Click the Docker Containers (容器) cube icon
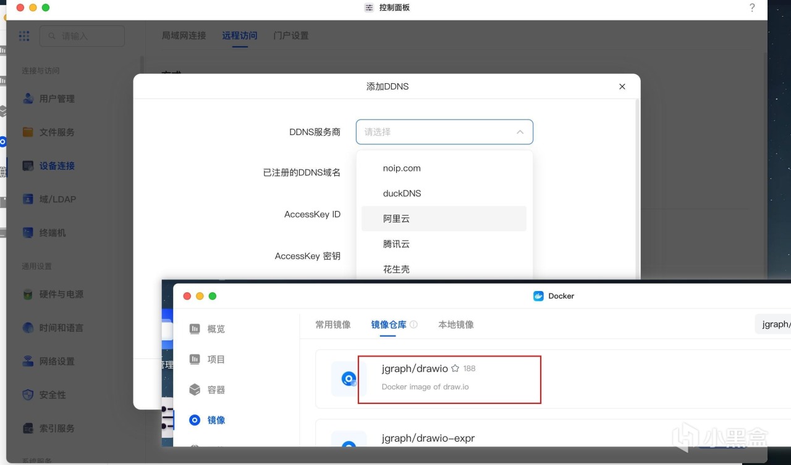This screenshot has height=465, width=791. tap(195, 390)
